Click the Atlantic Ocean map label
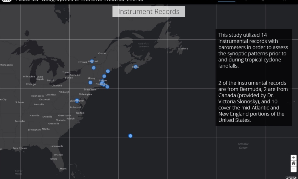Screen dimensions: 298x179 pos(243,146)
